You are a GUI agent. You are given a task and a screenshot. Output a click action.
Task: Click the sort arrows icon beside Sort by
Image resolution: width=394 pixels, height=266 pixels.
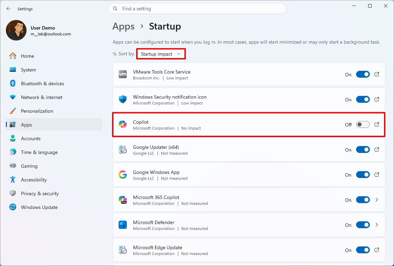pyautogui.click(x=115, y=54)
